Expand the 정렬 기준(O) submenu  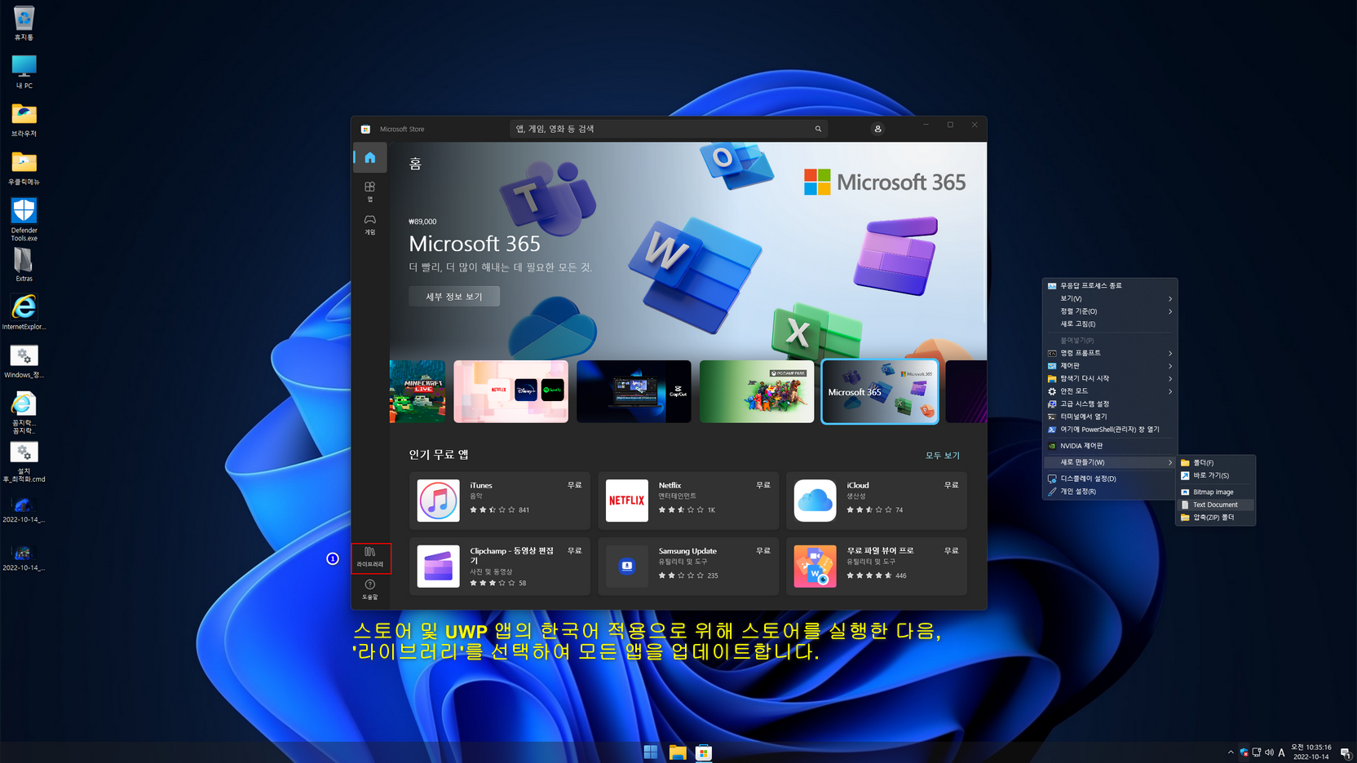(x=1110, y=311)
